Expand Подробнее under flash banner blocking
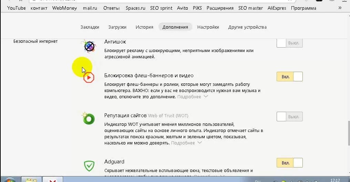The image size is (350, 182). click(193, 97)
